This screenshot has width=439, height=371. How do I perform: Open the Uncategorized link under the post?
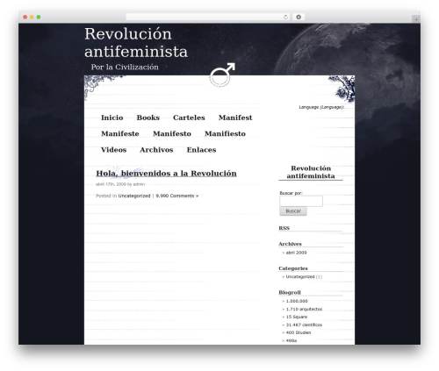tap(134, 196)
